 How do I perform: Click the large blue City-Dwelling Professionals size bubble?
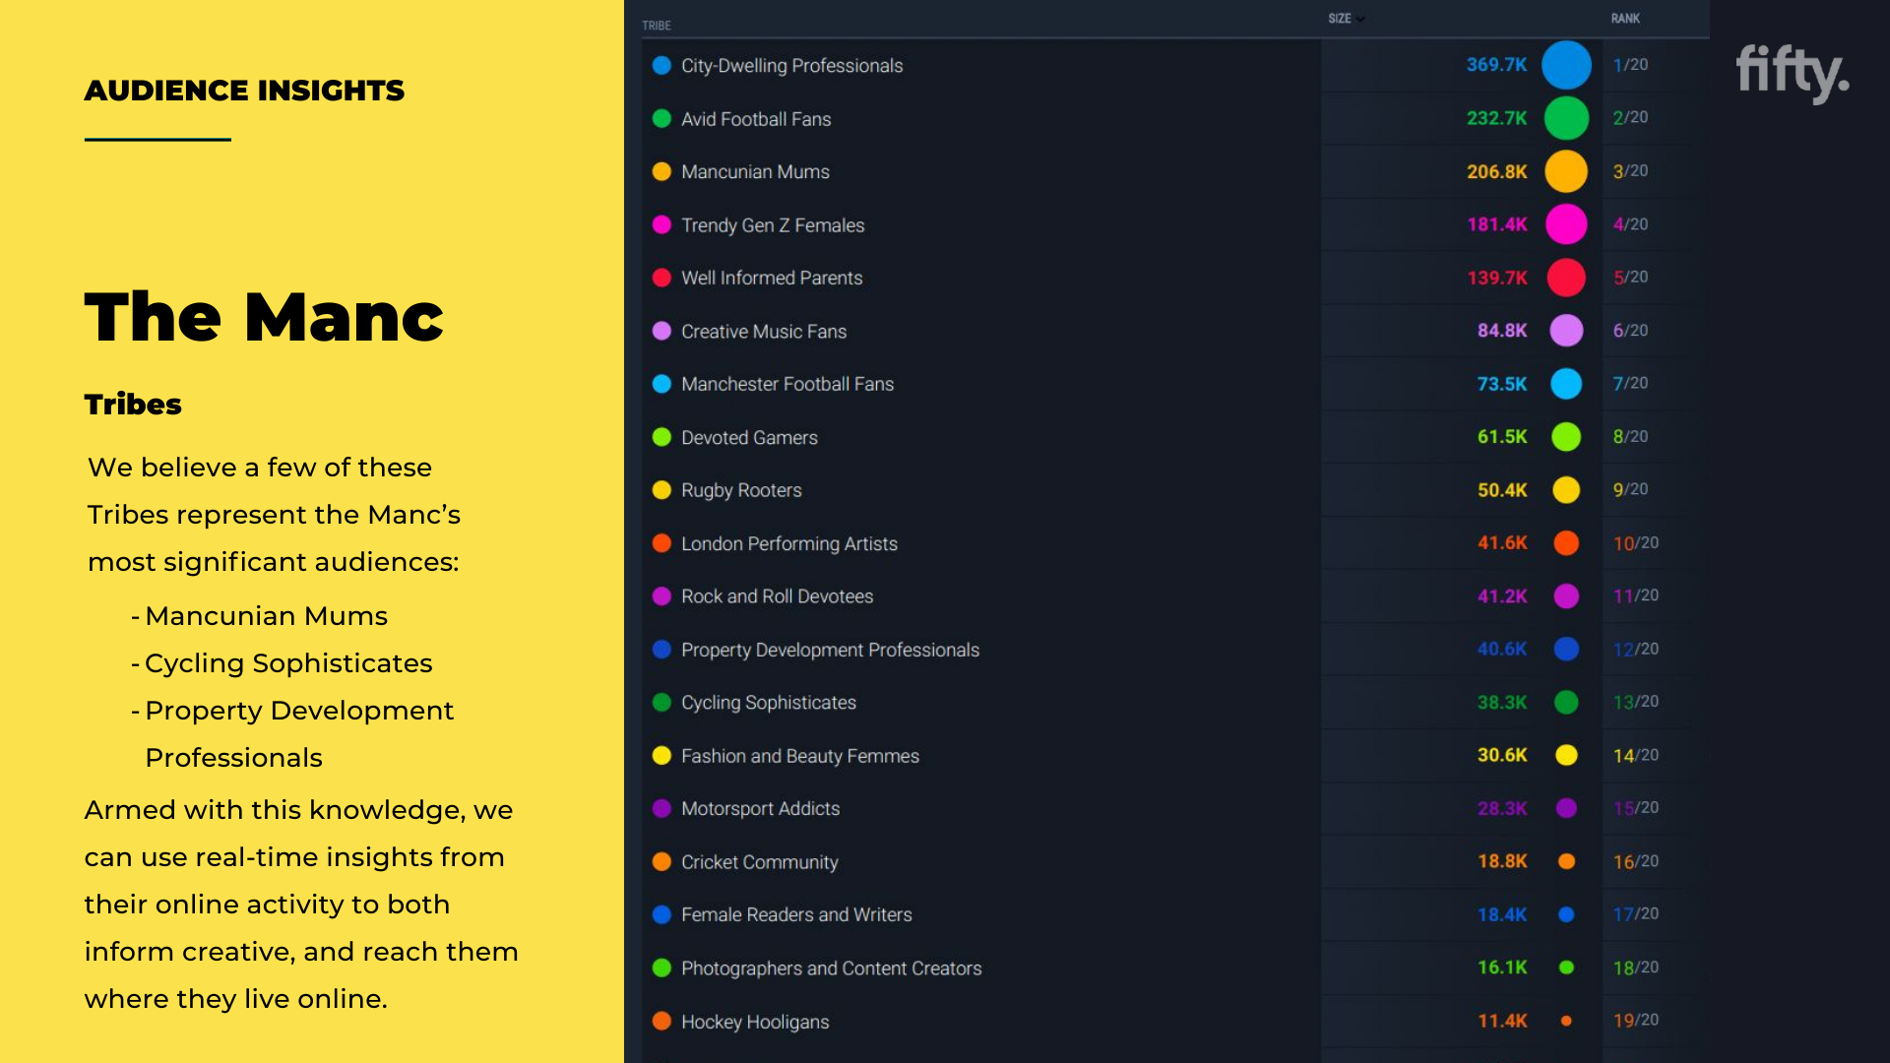pos(1566,66)
